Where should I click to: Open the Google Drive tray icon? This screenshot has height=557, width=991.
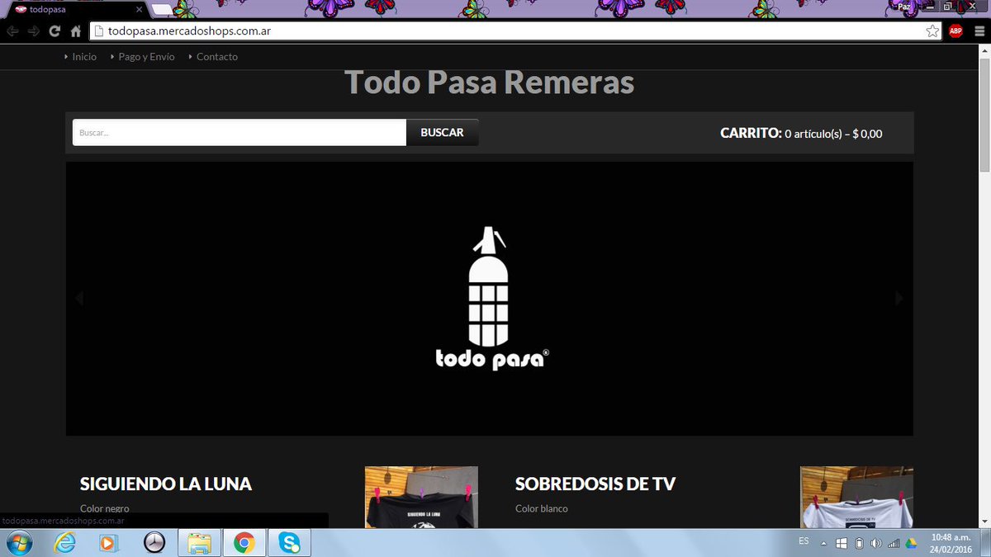pyautogui.click(x=912, y=543)
